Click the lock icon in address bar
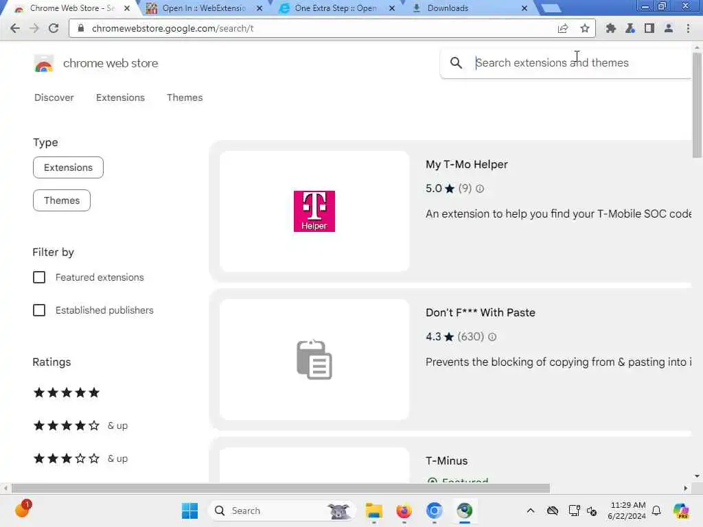The width and height of the screenshot is (703, 527). coord(81,28)
